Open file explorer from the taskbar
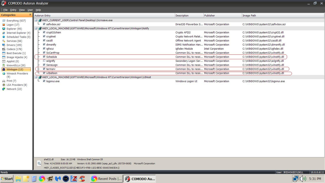The width and height of the screenshot is (325, 183). (18, 179)
